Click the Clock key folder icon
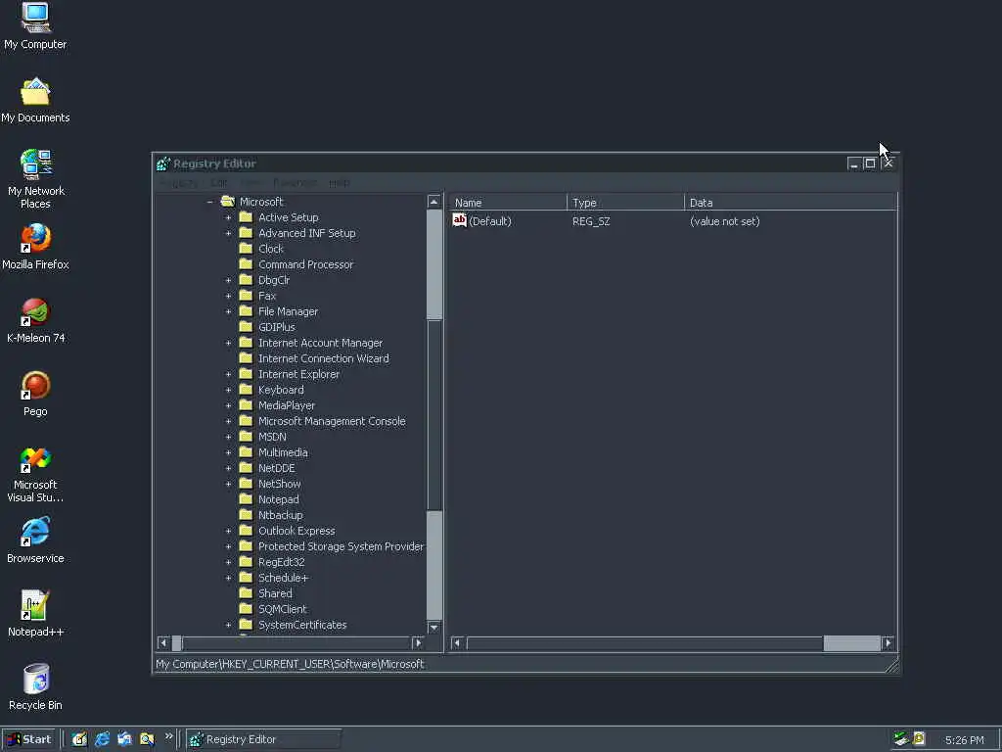Viewport: 1002px width, 752px height. 246,249
